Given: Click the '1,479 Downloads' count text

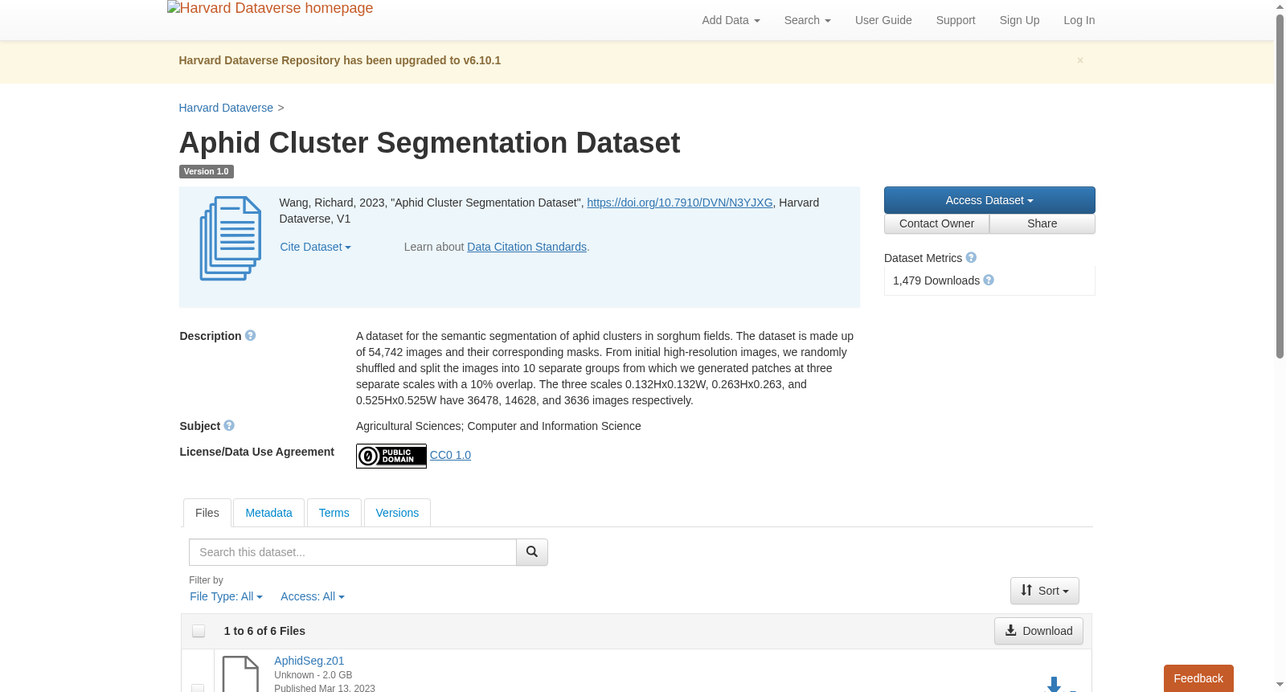Looking at the screenshot, I should (x=936, y=280).
